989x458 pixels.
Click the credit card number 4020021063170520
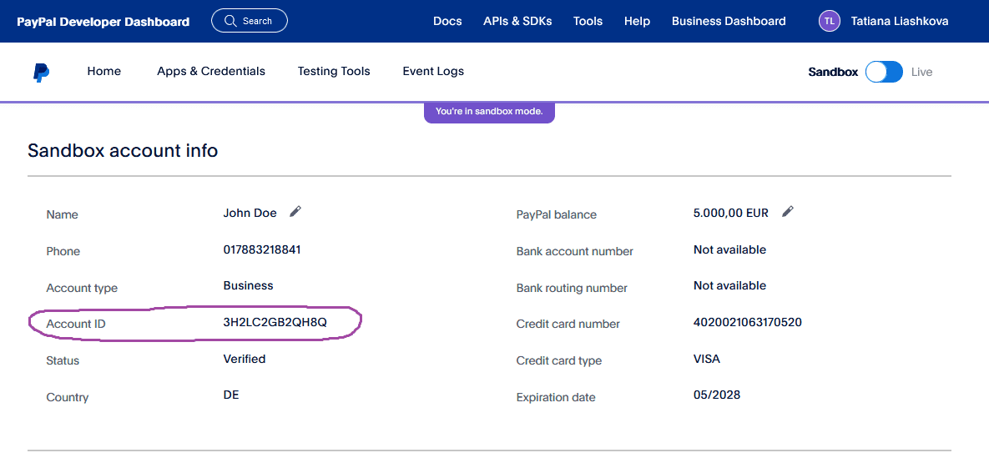click(x=747, y=323)
